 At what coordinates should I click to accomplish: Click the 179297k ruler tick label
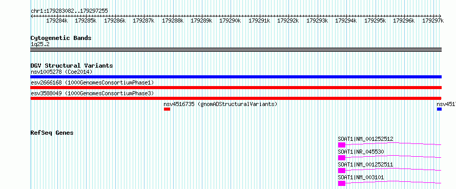tap(433, 20)
